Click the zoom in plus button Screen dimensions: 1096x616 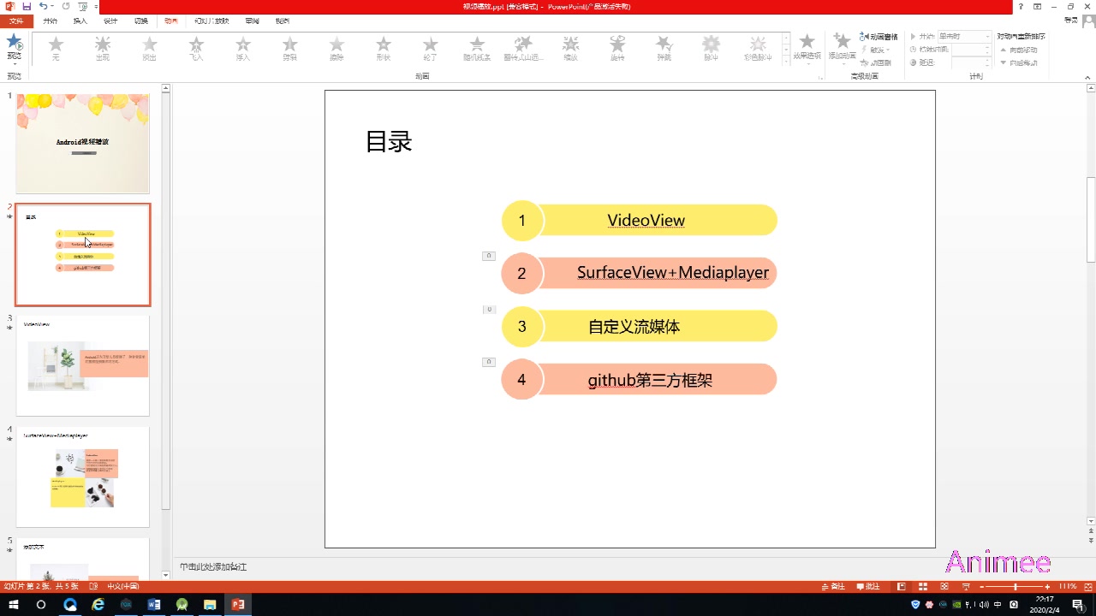[x=1047, y=586]
